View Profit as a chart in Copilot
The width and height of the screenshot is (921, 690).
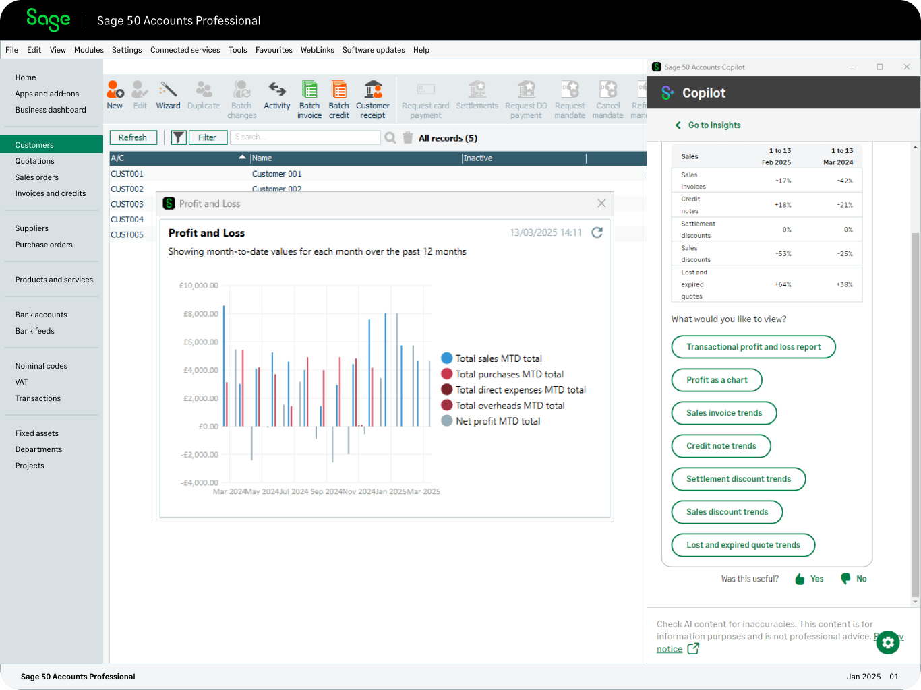716,379
